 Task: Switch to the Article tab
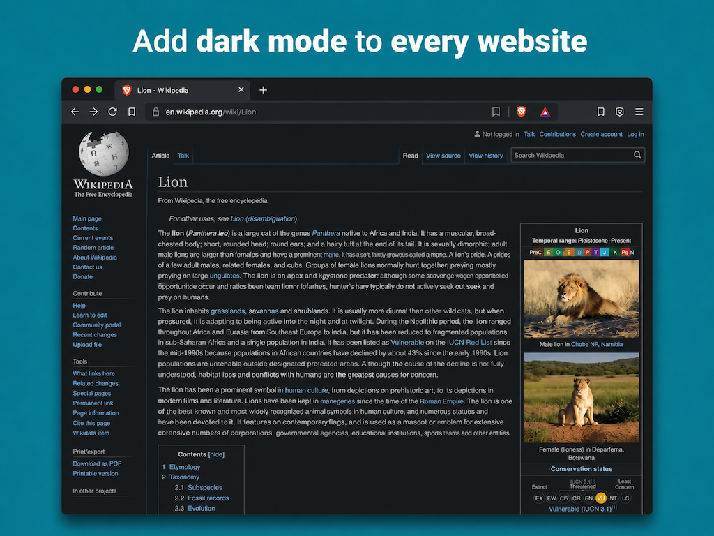160,156
